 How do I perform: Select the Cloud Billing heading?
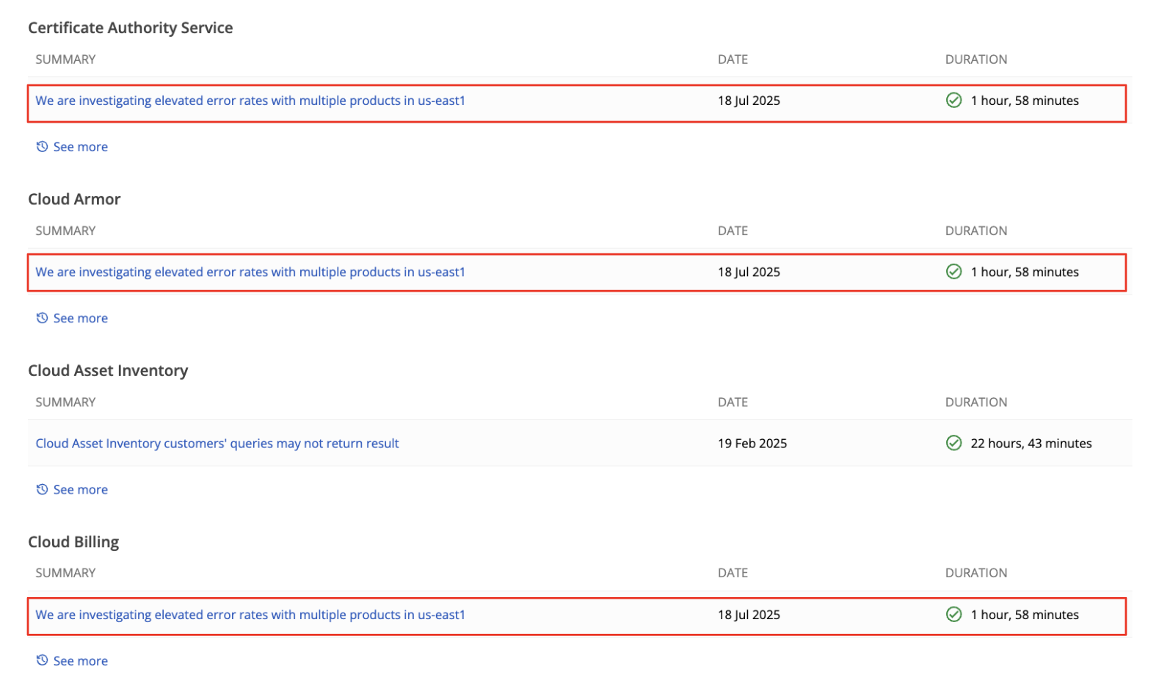[73, 542]
